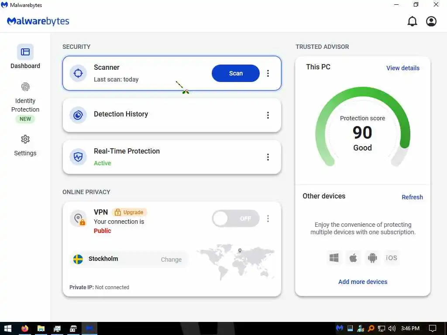447x335 pixels.
Task: Click the NEW badge under Identity Protection
Action: tap(25, 119)
